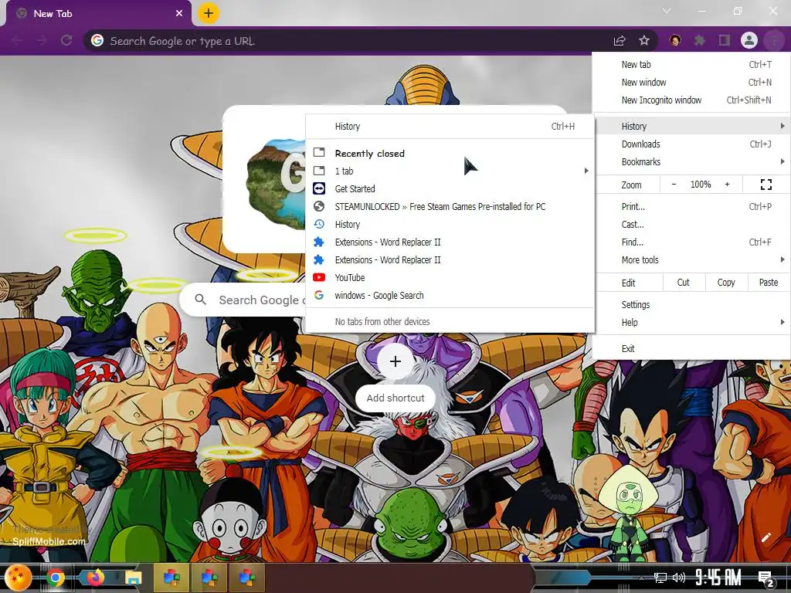Choose Print... in the menu
Screen dimensions: 791x593
[x=691, y=207]
